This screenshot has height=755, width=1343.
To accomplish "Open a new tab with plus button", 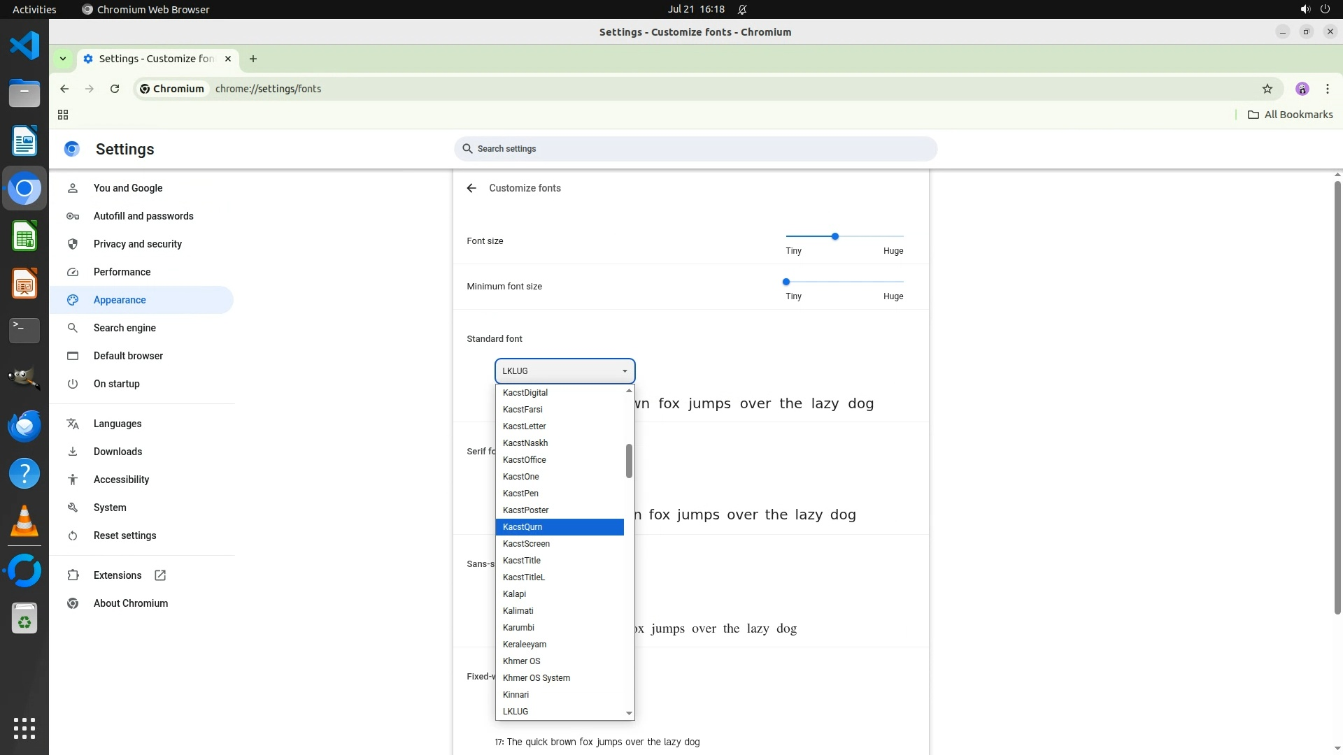I will [253, 59].
